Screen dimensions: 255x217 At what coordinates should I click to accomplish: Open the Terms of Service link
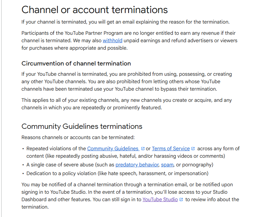tap(171, 148)
